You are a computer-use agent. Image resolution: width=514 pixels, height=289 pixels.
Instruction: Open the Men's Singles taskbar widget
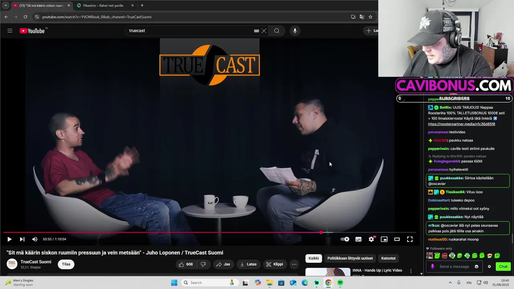(x=19, y=283)
